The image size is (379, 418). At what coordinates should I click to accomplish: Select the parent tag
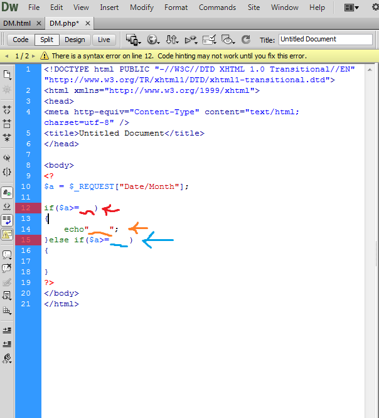7,158
